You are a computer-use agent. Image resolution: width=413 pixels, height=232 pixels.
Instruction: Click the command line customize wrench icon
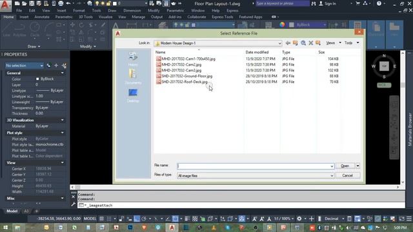click(73, 204)
